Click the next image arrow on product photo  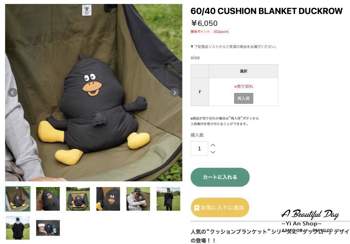click(175, 92)
